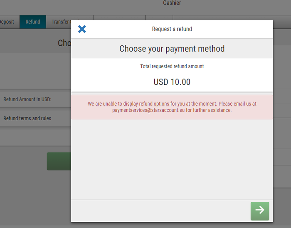Click the Refund Amount in USD field
Viewport: 291px width, 228px height.
(35, 99)
